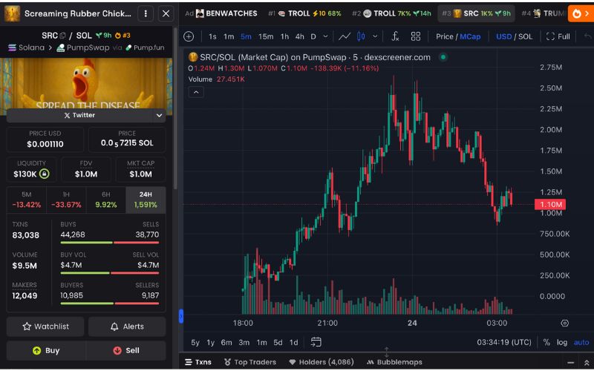
Task: Click the Buy button
Action: [46, 350]
